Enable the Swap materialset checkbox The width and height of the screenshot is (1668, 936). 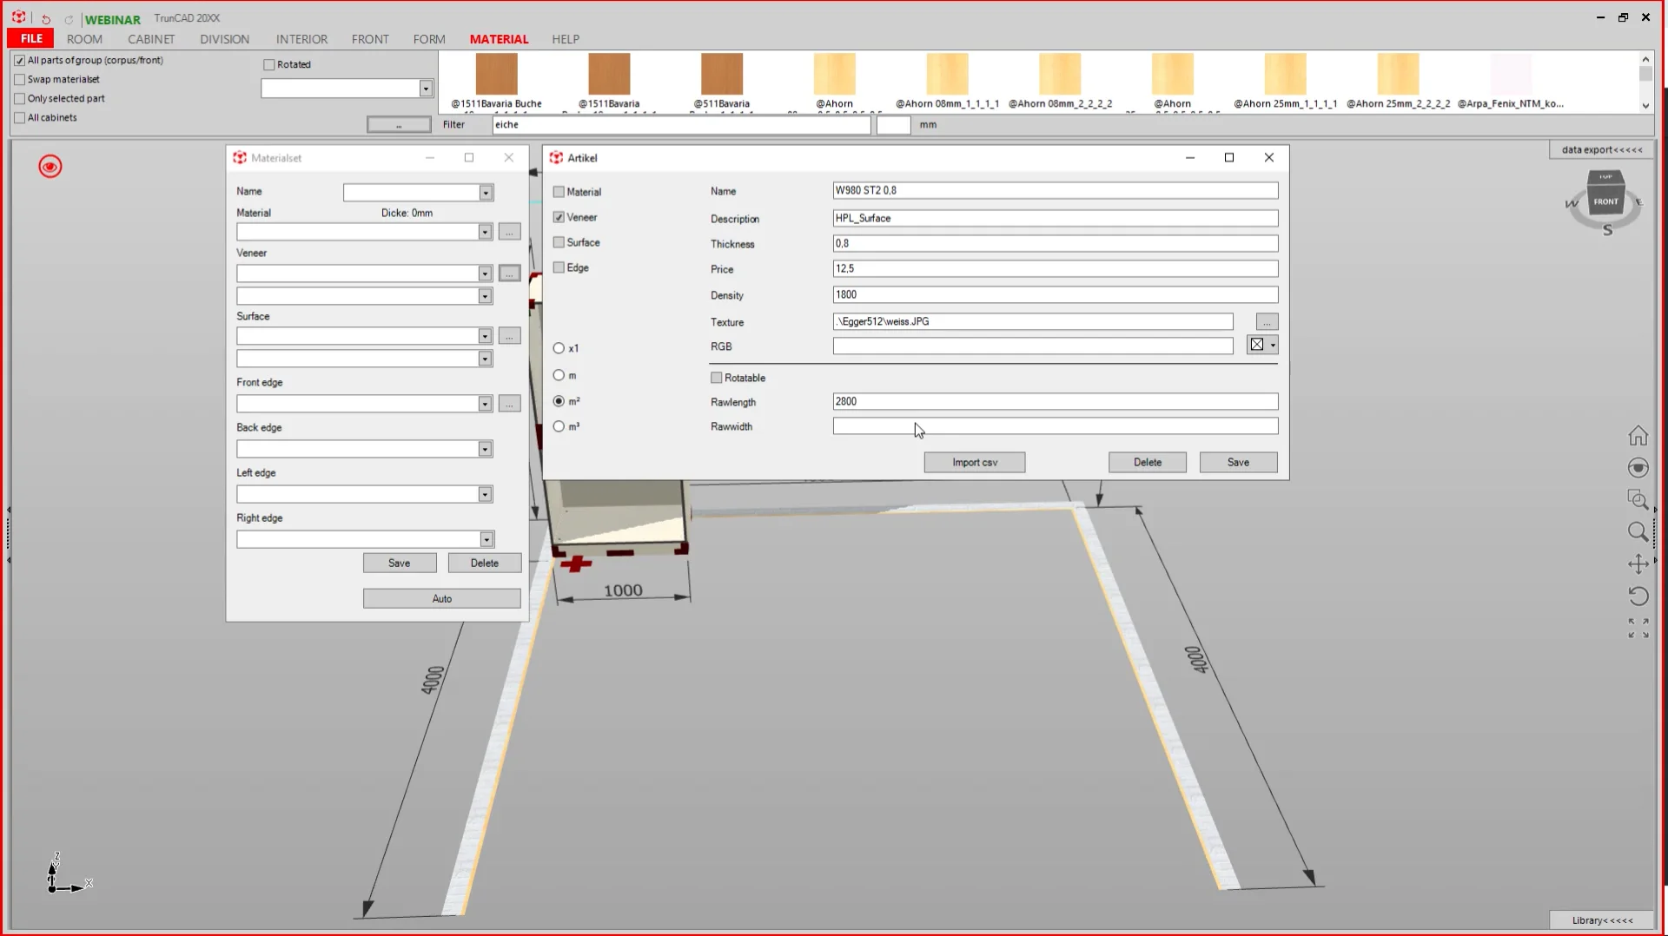(19, 79)
